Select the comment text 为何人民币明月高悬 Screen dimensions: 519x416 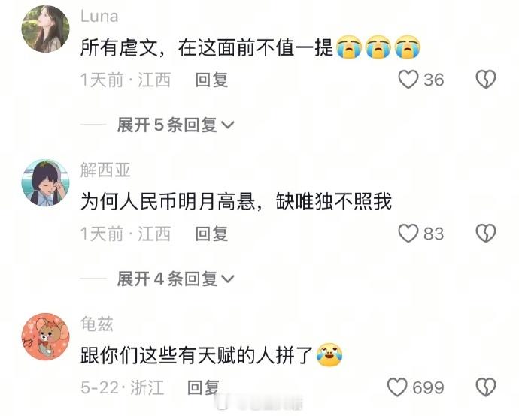pyautogui.click(x=168, y=201)
